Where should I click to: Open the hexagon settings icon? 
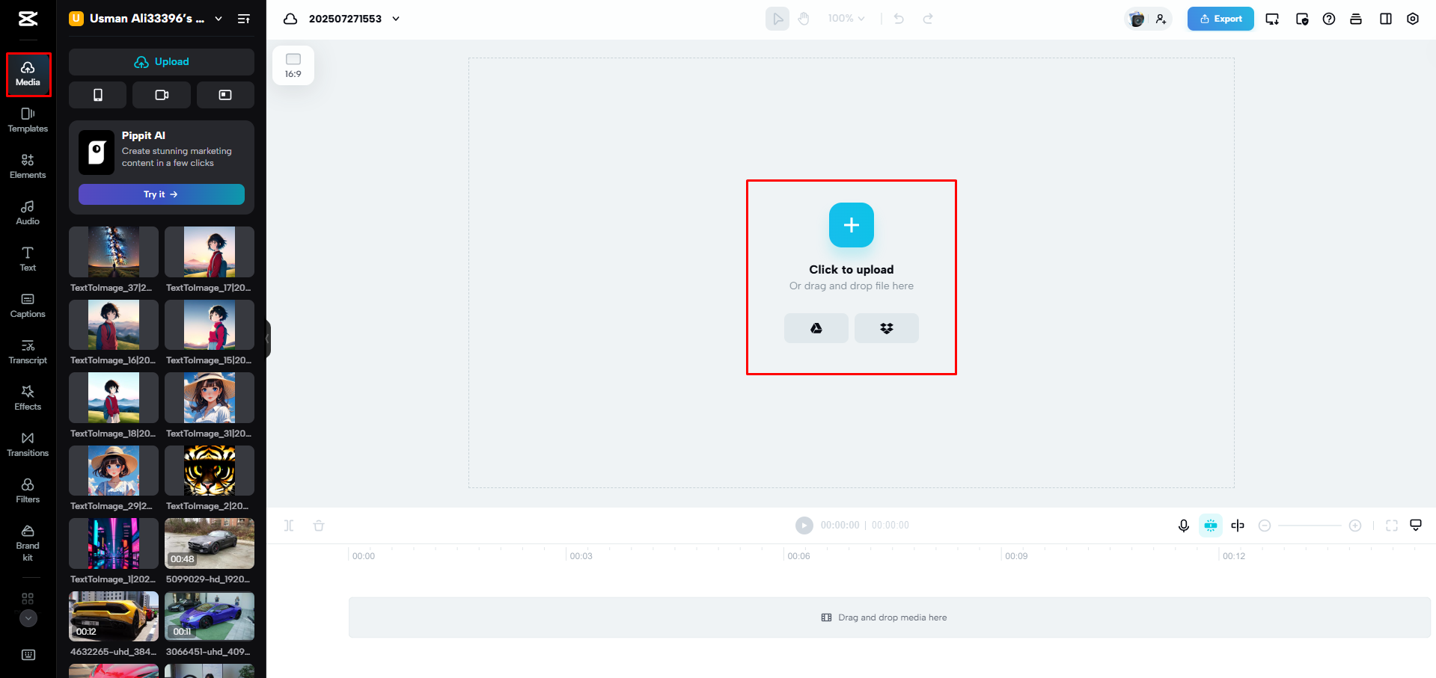point(1413,19)
